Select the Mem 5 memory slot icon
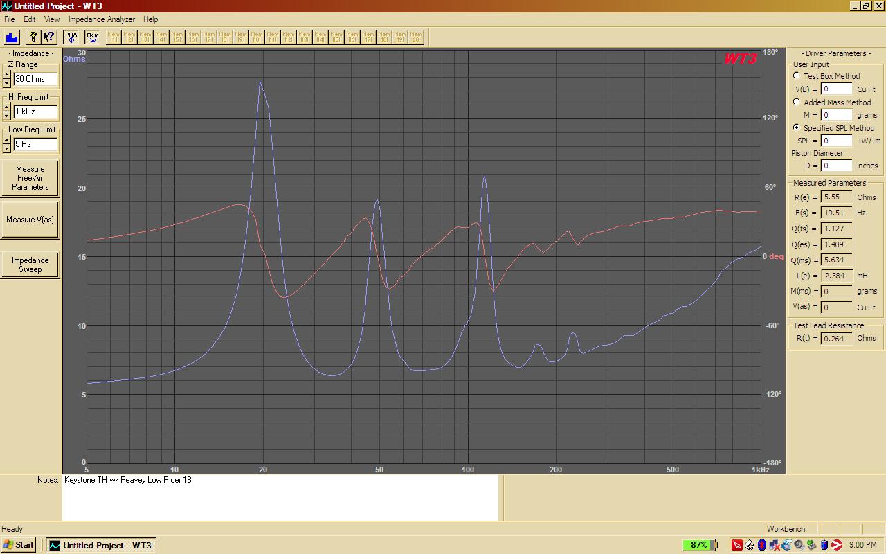The height and width of the screenshot is (554, 886). click(178, 37)
